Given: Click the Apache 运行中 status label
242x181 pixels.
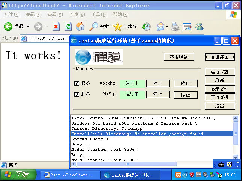Looking at the screenshot, I should coord(132,83).
